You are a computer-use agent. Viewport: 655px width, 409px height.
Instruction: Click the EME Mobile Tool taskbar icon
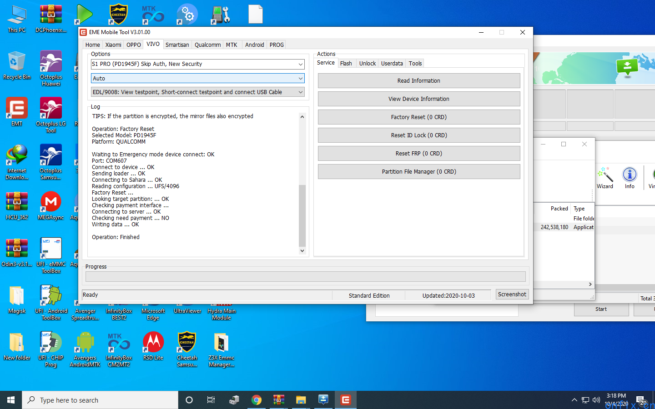[346, 400]
